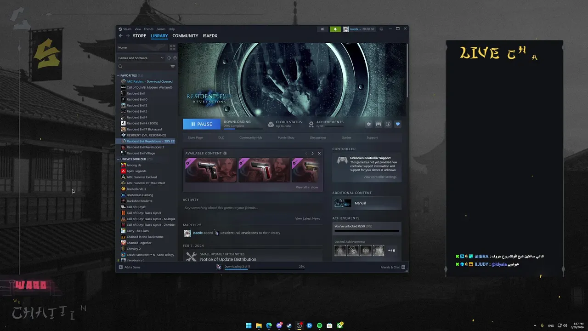Pause the Resident Evil Revelations download
The image size is (588, 331).
coord(202,124)
